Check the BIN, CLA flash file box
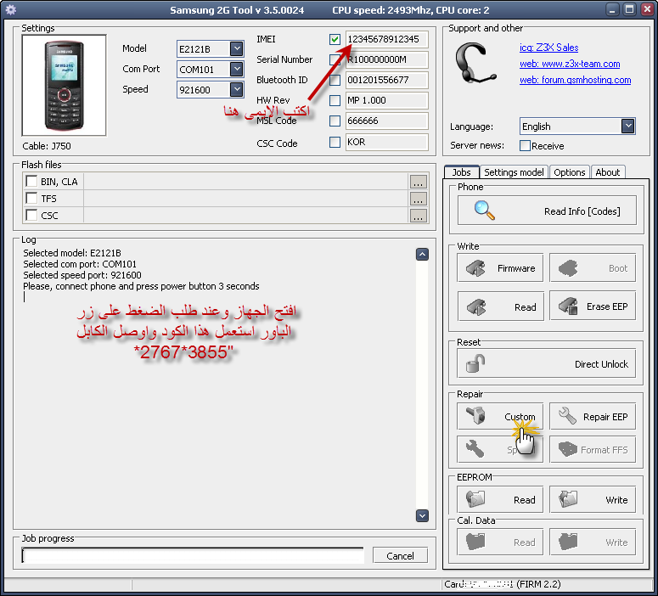Screen dimensions: 658x596 31,181
